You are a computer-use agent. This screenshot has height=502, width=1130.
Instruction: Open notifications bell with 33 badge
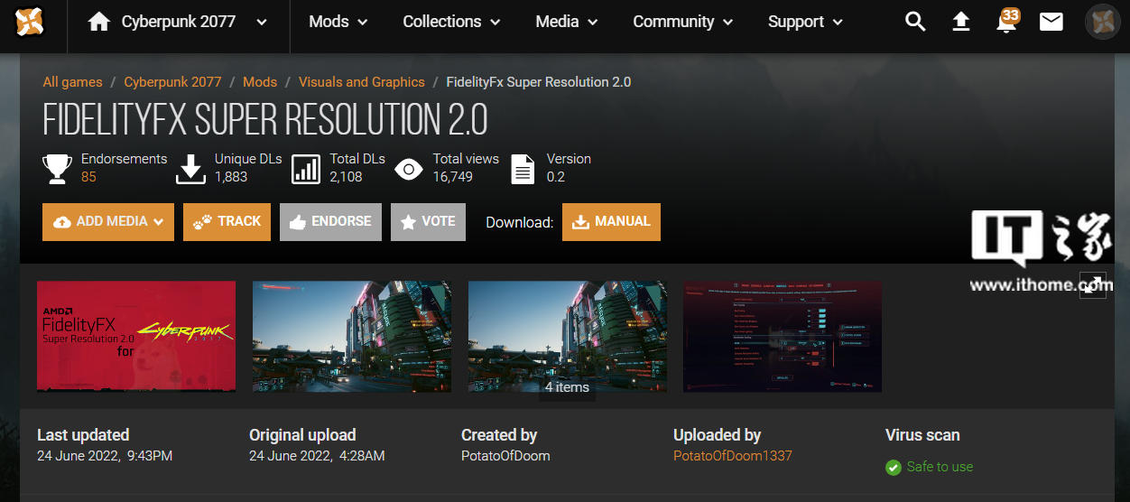click(1006, 21)
